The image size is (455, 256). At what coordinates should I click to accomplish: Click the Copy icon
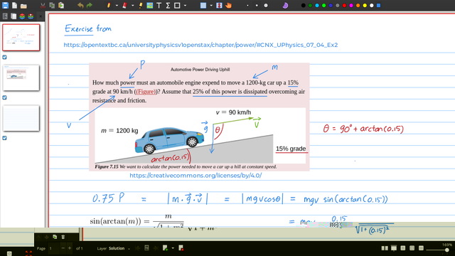click(x=52, y=5)
